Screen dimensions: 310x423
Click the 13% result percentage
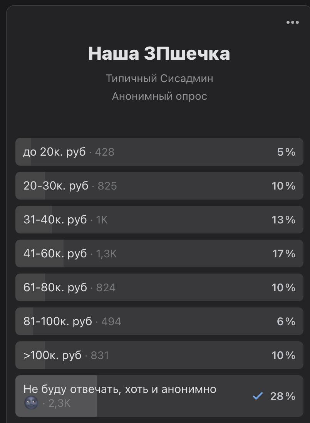click(283, 220)
